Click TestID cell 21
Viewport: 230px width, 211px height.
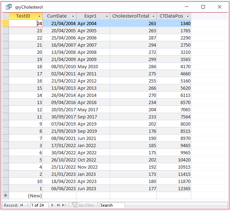tap(26, 45)
